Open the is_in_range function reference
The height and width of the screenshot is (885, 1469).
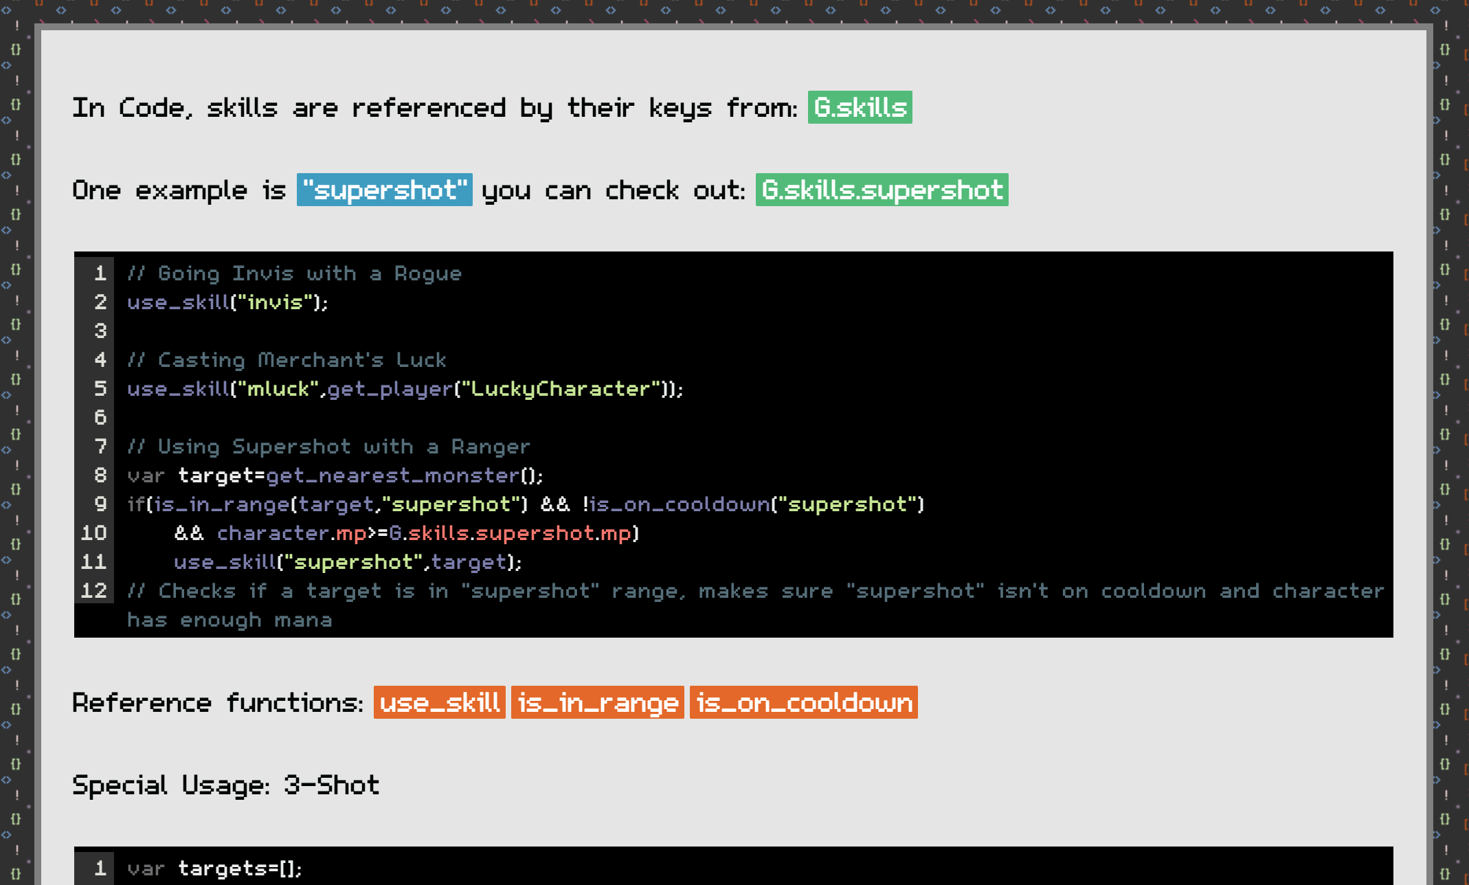[597, 703]
